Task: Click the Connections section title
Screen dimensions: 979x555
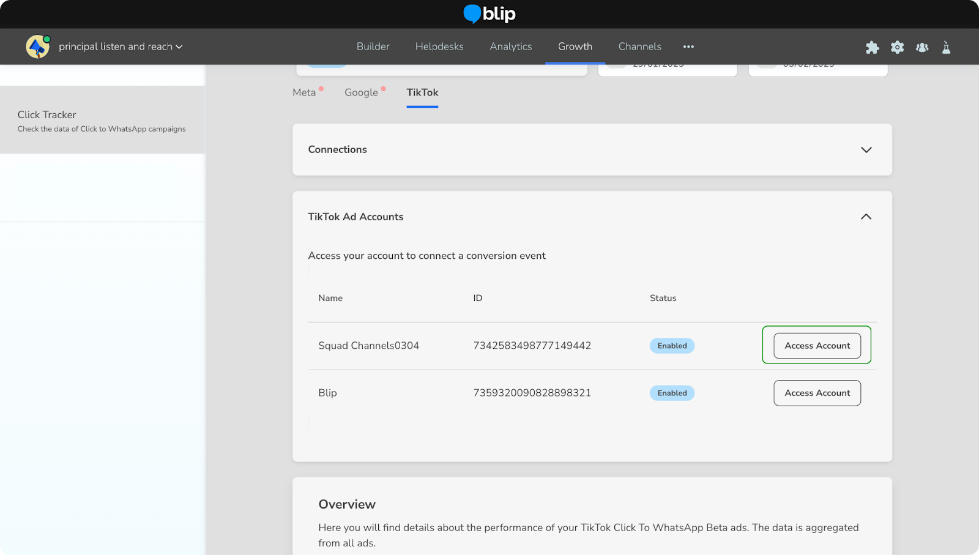Action: click(x=338, y=149)
